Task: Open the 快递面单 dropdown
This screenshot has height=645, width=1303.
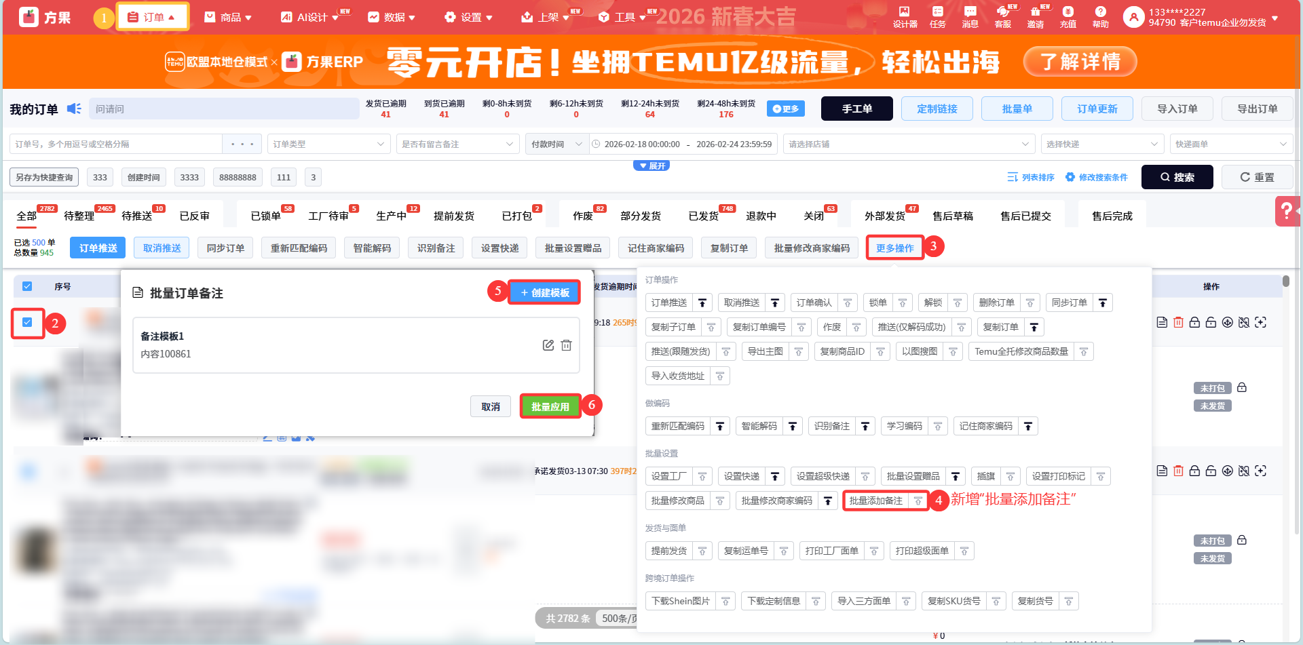Action: tap(1231, 144)
